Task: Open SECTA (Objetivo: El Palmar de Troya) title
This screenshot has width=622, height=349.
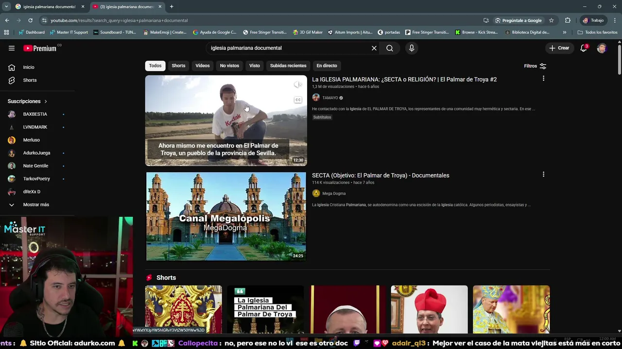Action: tap(380, 175)
